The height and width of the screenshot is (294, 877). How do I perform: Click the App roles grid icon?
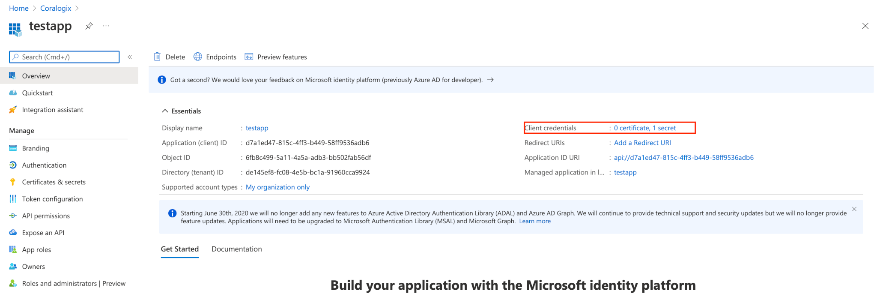pos(13,249)
